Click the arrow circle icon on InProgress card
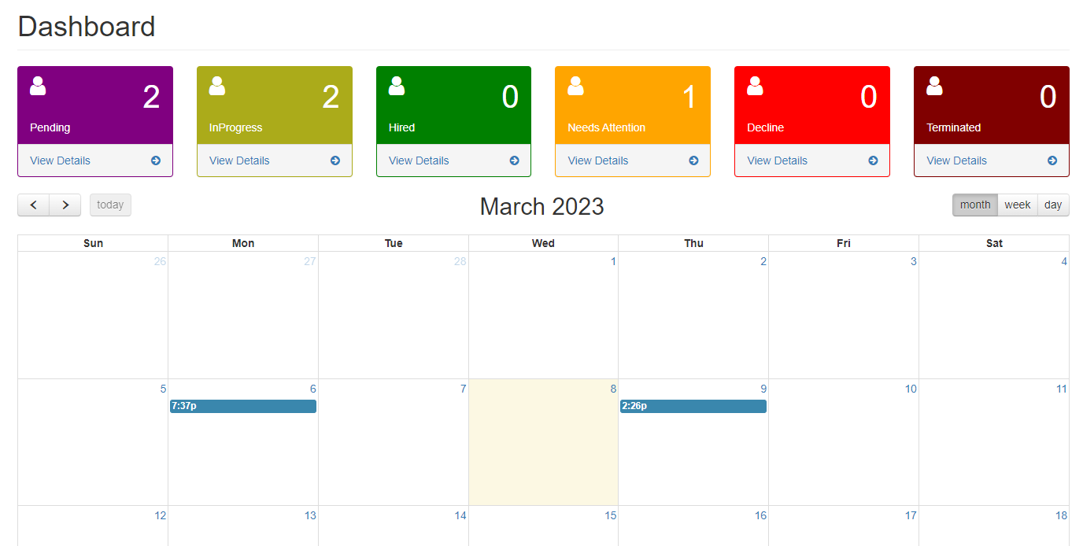1083x546 pixels. pyautogui.click(x=335, y=160)
